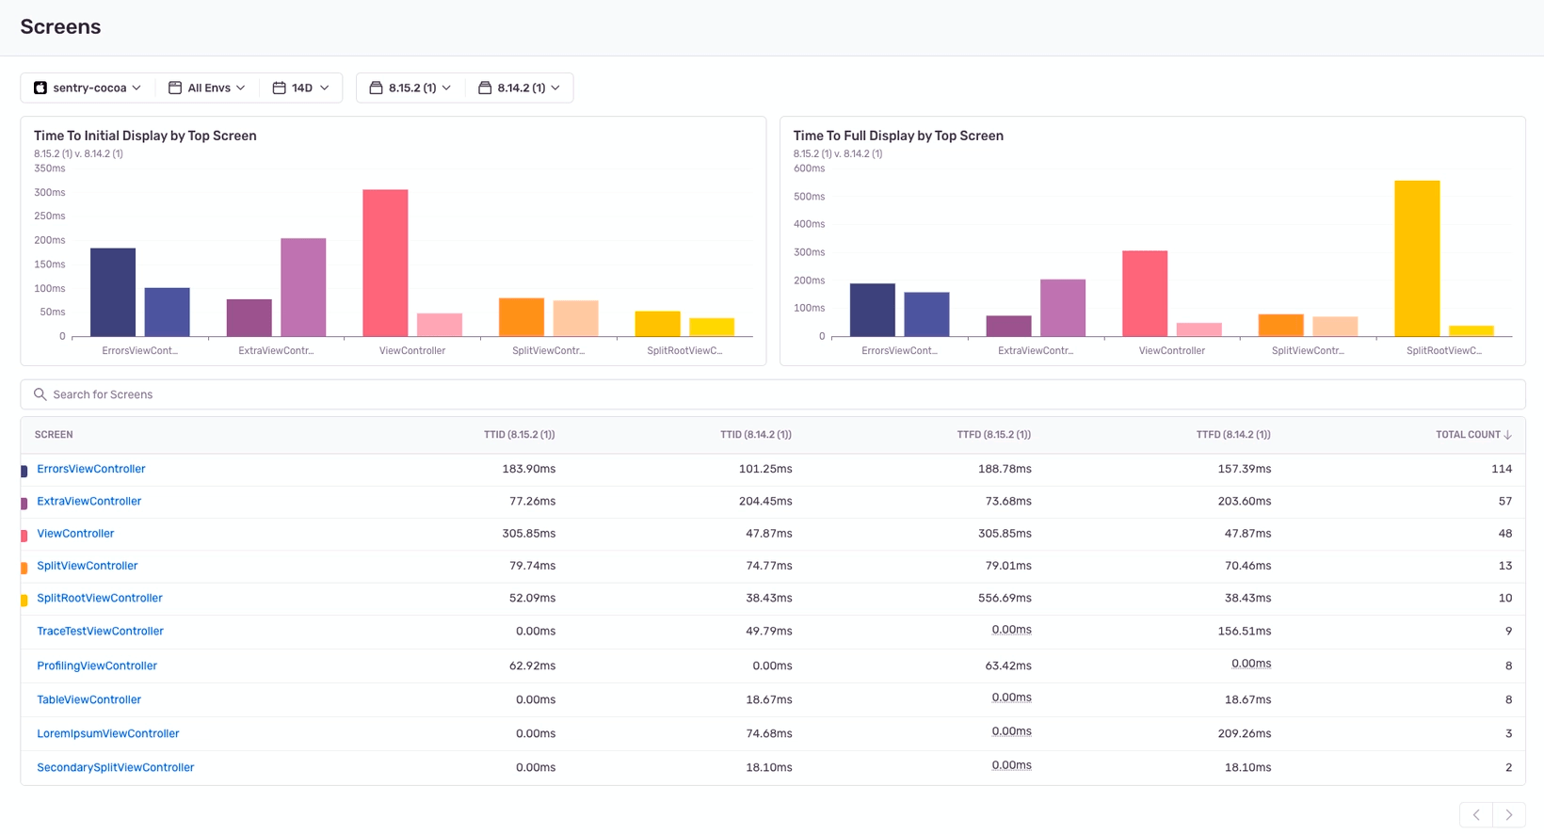Screen dimensions: 1544x834
Task: Open the 8.15.2 release dropdown
Action: (x=410, y=88)
